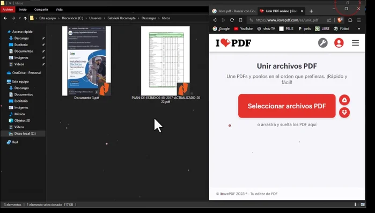Click the iLovePDF logo
Viewport: 375px width, 213px height.
click(x=233, y=43)
